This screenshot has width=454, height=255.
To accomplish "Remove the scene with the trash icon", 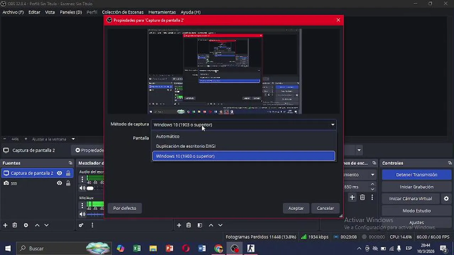I will point(189,225).
